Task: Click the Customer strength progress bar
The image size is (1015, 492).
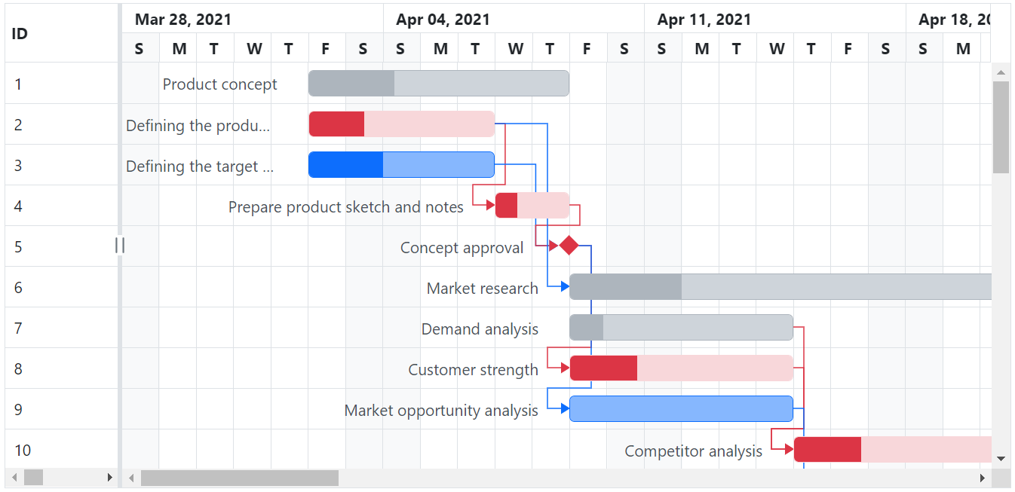Action: coord(603,367)
